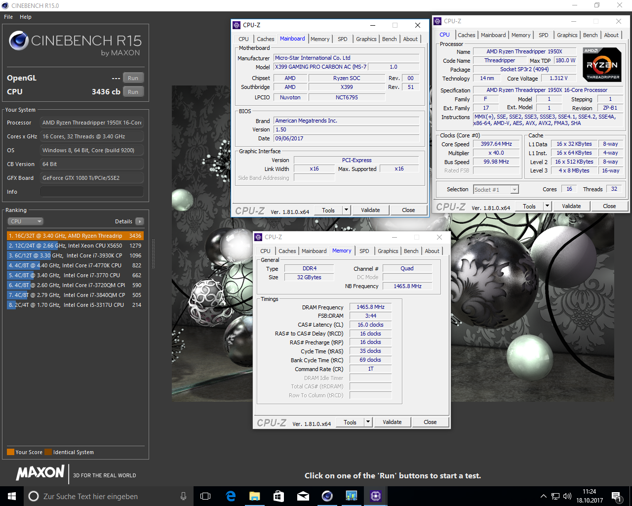
Task: Click the CPU-Z icon in Mainboard window title
Action: tap(237, 25)
